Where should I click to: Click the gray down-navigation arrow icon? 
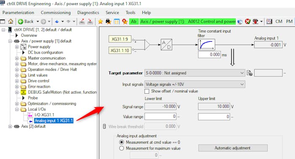tap(68, 22)
